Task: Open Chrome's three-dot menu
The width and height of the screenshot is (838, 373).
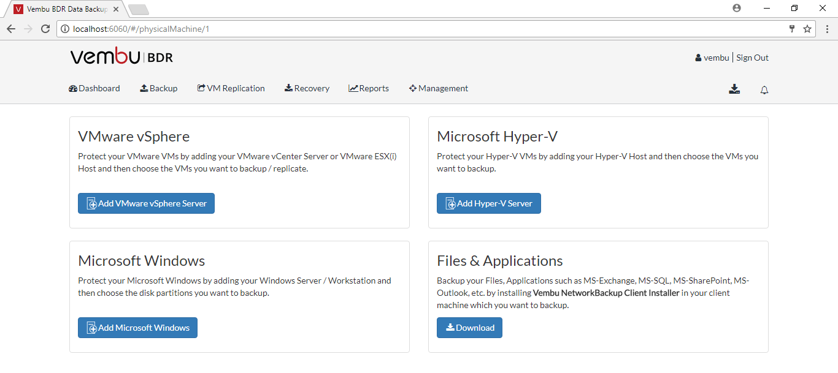Action: click(x=827, y=29)
